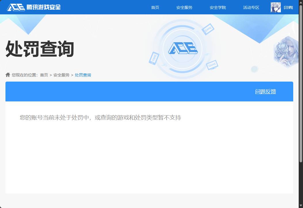Open the 问题反馈 feedback link
This screenshot has width=303, height=208.
pos(265,91)
